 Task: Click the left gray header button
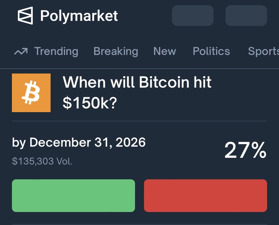pyautogui.click(x=192, y=16)
